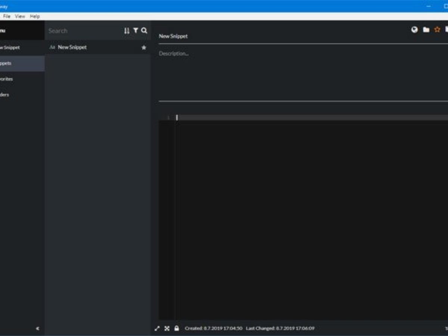Toggle the lock icon in status bar
448x336 pixels.
tap(177, 328)
